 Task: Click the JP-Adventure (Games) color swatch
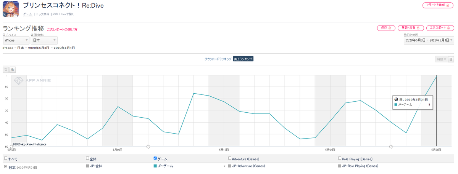tap(230, 166)
